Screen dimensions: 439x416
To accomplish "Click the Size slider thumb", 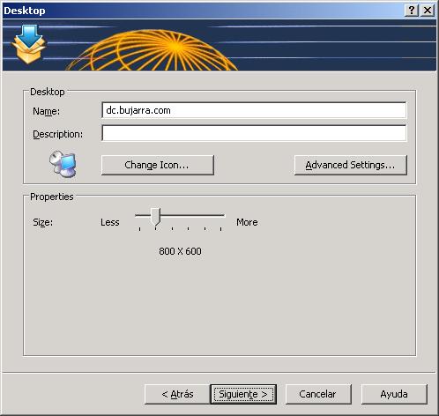I will coord(155,217).
